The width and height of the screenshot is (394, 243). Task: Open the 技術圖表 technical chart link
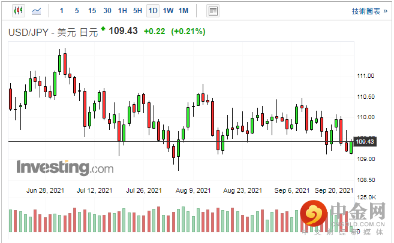pyautogui.click(x=368, y=11)
